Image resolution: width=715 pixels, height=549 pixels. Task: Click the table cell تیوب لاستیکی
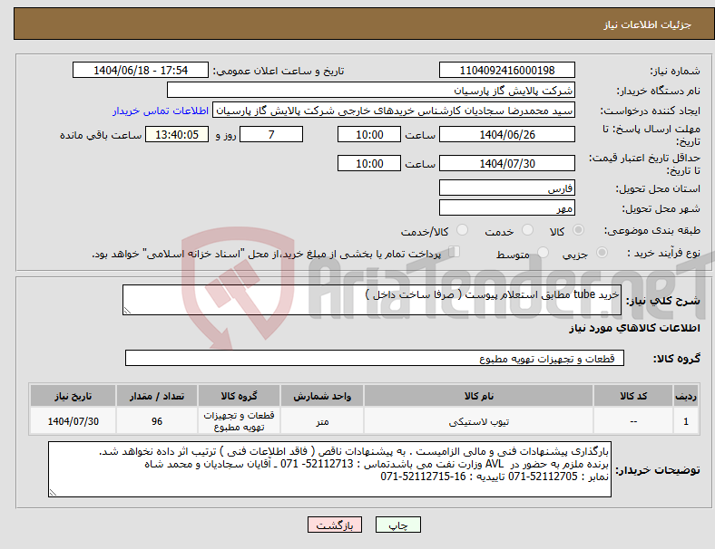(478, 421)
